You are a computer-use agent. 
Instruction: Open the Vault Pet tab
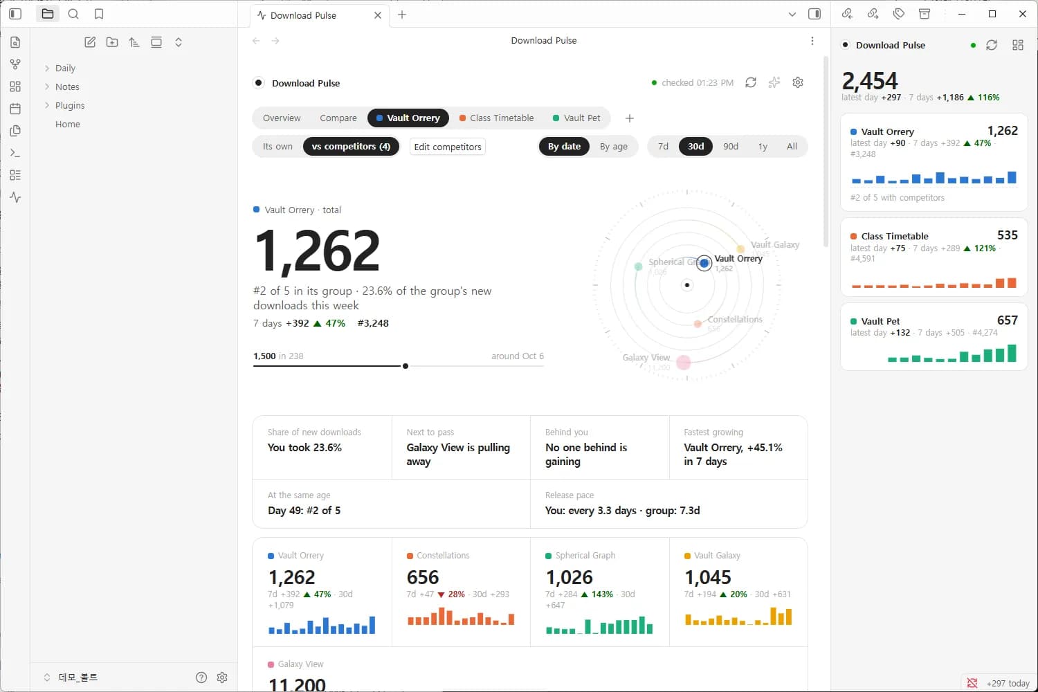[x=576, y=118]
